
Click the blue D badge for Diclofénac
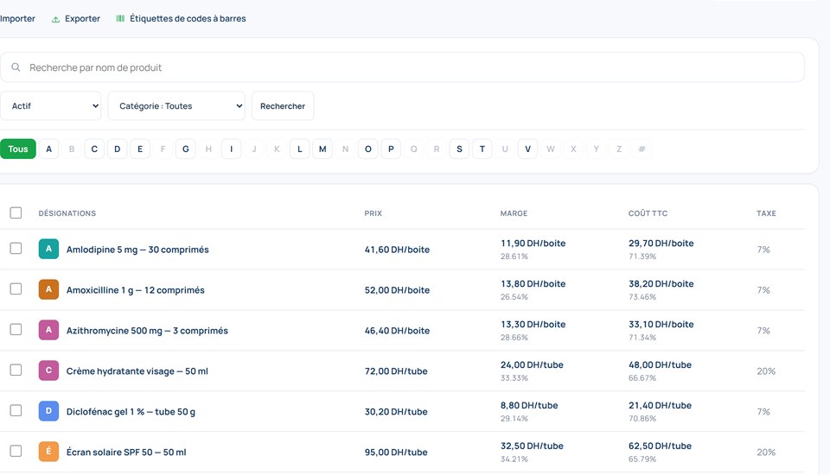(48, 411)
